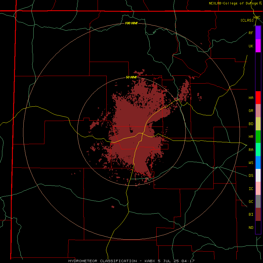This screenshot has height=263, width=263.
Task: Click the BD legend label
Action: (x=251, y=124)
